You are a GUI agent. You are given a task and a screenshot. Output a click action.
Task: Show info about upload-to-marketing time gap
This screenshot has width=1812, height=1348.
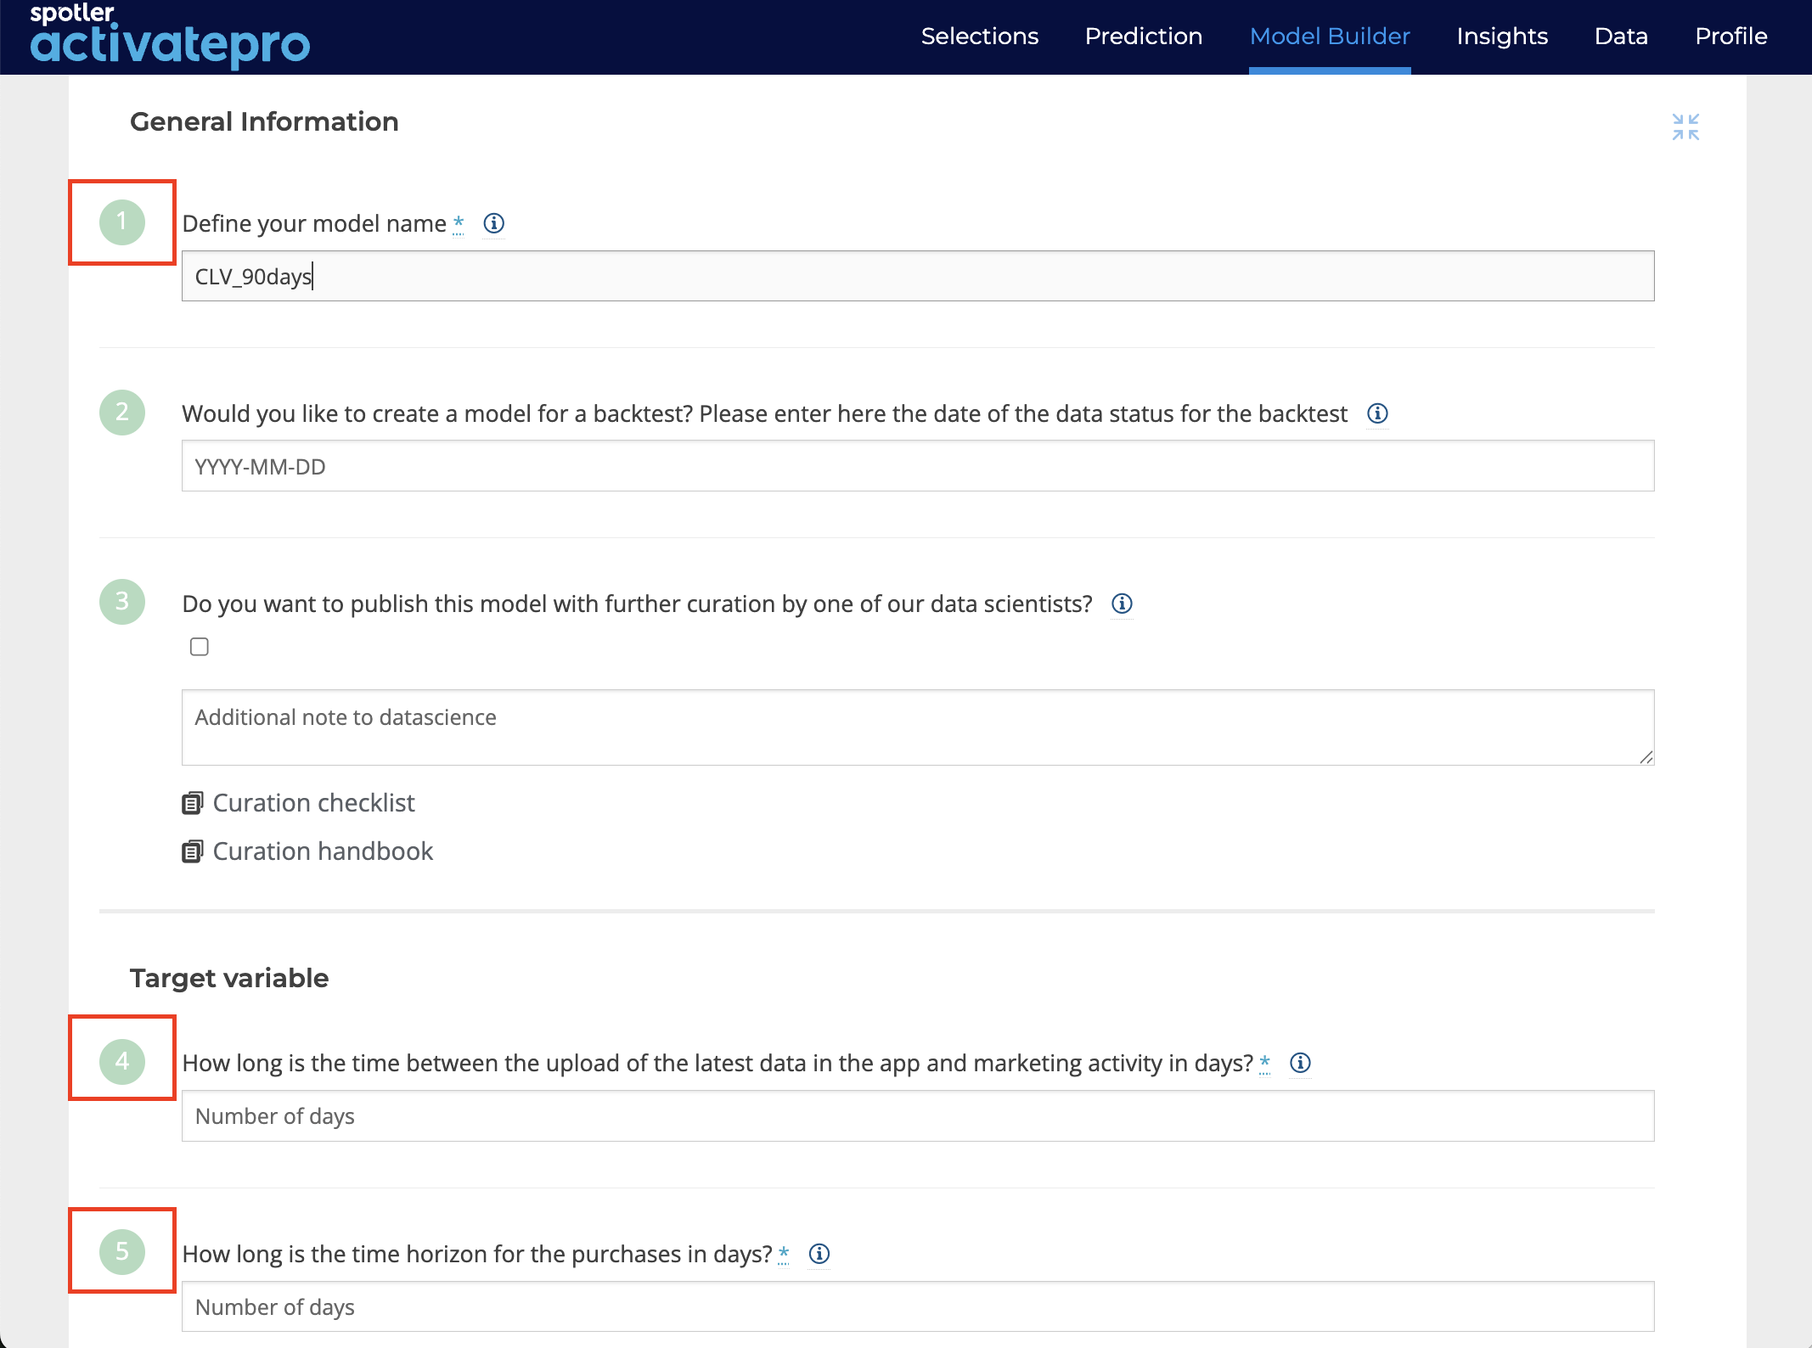1300,1063
